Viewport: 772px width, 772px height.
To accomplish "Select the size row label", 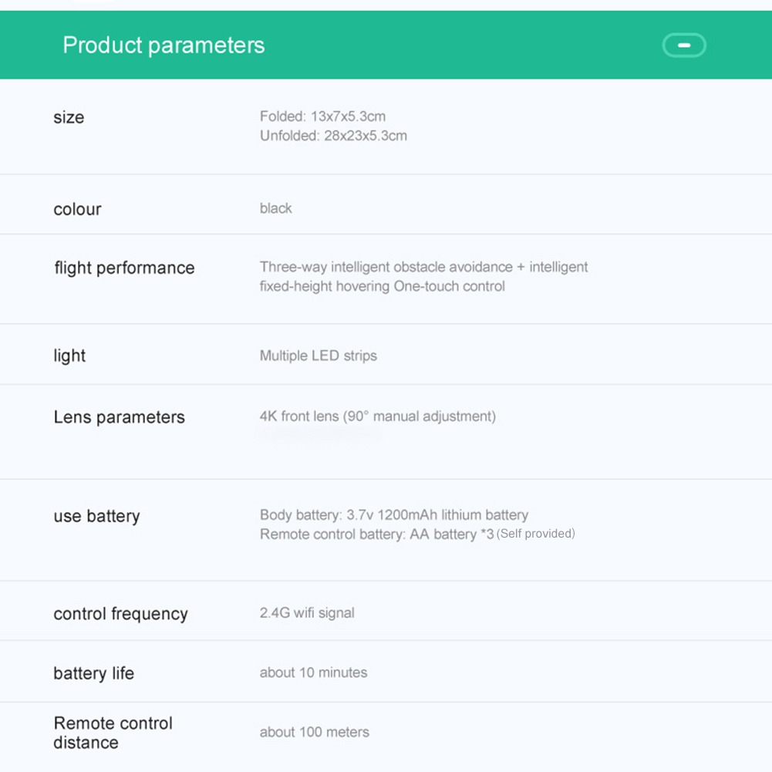I will tap(69, 117).
